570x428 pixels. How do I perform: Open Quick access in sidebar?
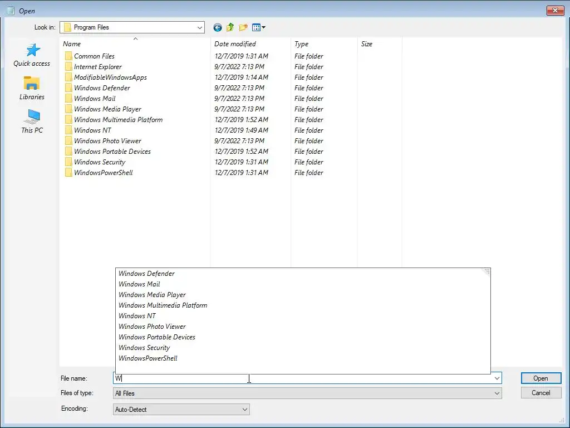32,55
